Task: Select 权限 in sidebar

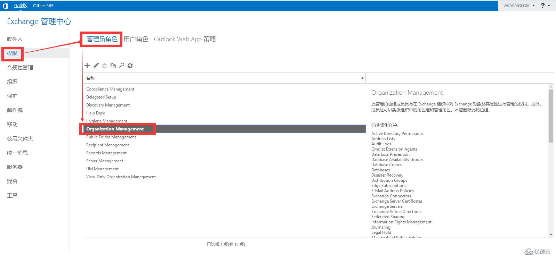Action: (x=12, y=53)
